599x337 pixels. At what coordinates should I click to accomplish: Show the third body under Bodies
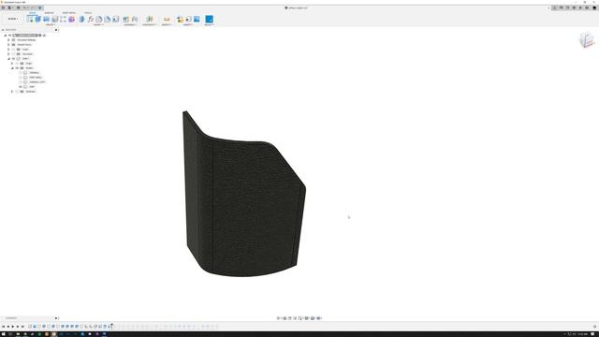coord(21,81)
